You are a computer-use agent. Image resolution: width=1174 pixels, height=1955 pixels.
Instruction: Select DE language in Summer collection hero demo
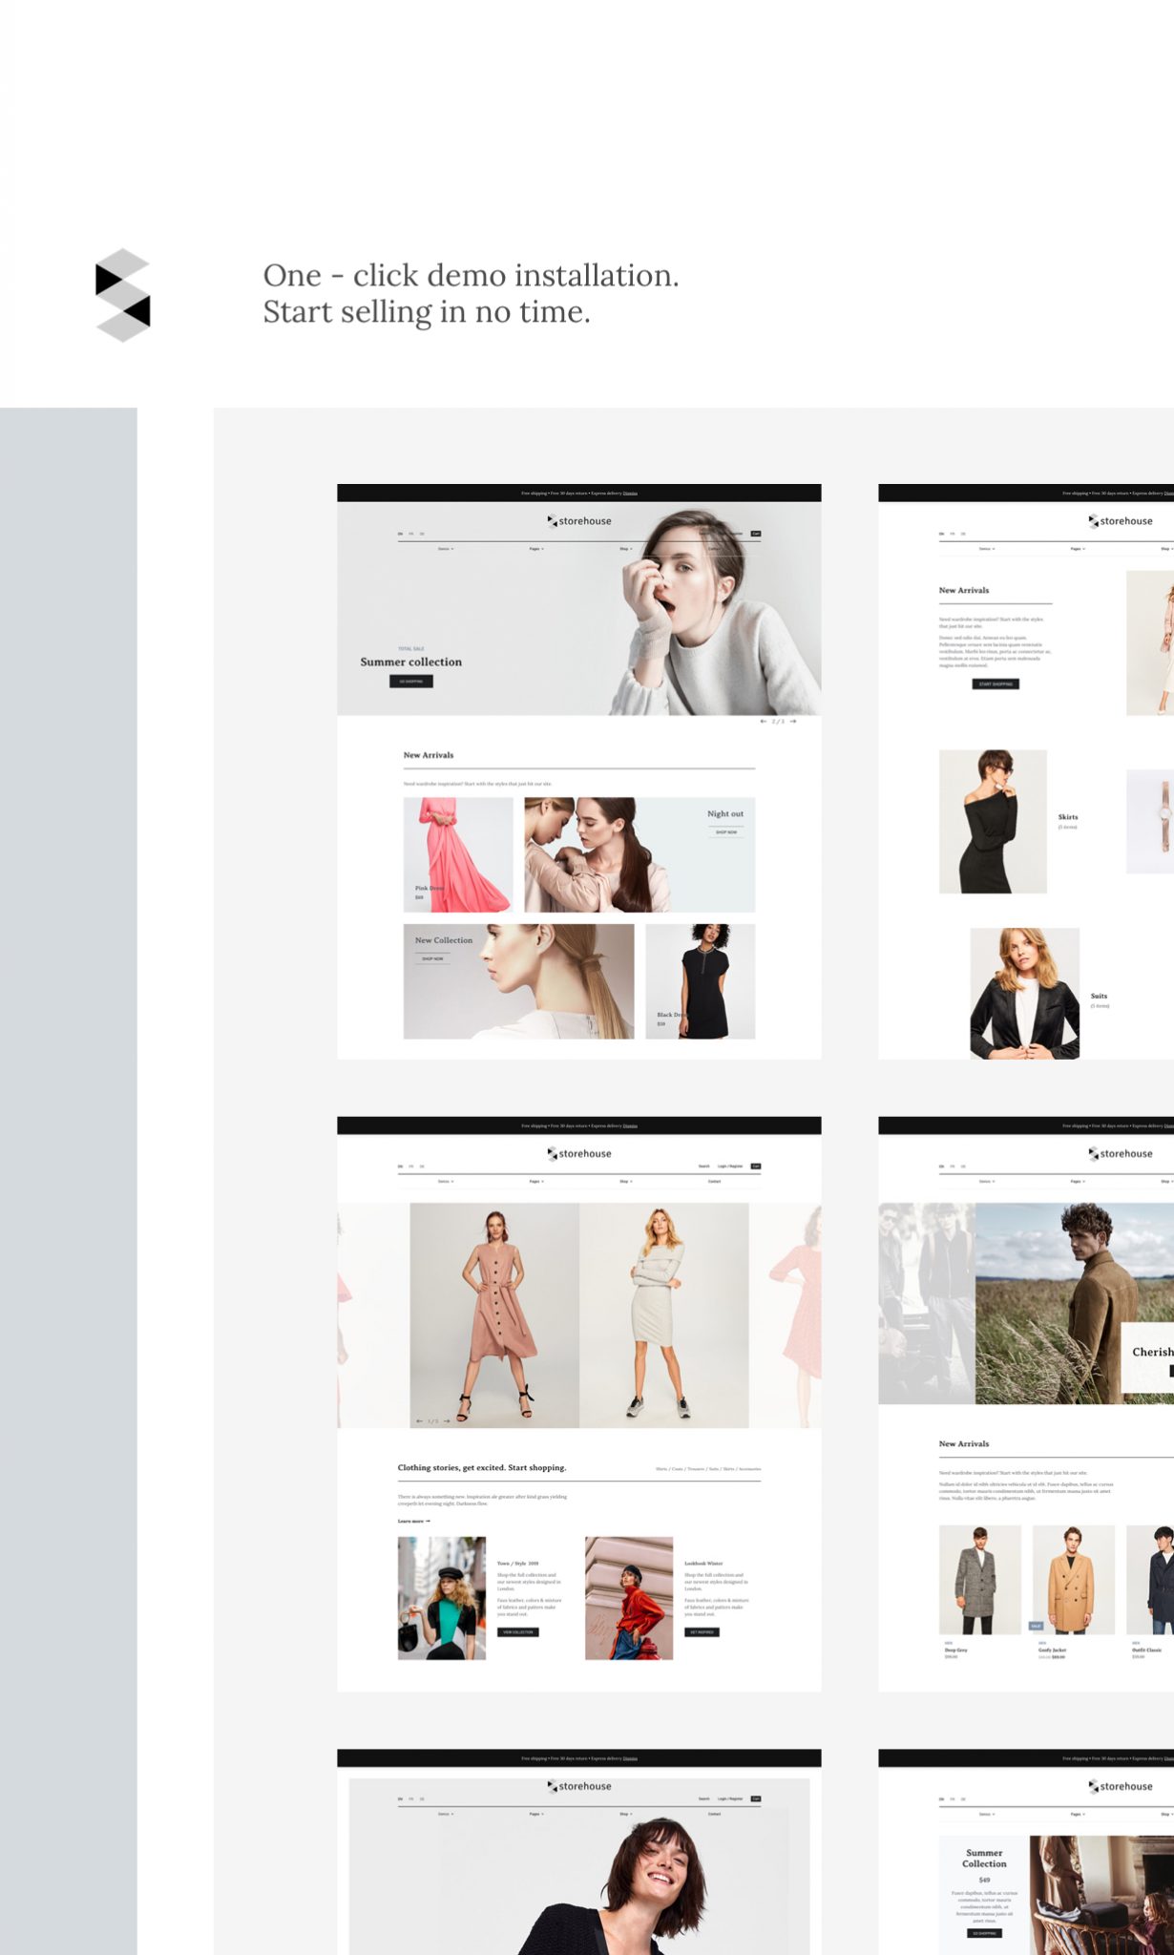tap(422, 534)
